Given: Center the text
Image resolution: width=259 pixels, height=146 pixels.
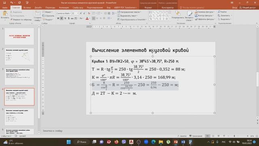Looking at the screenshot, I should 97,18.
